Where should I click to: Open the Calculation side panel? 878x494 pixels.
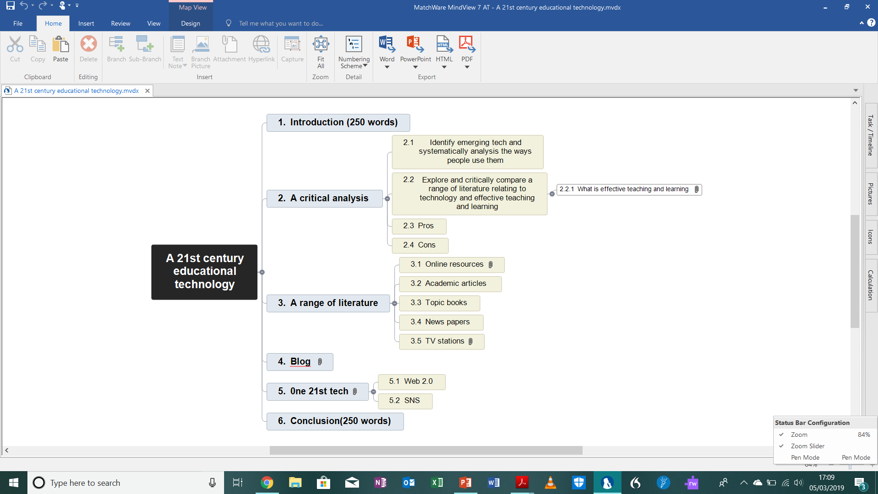(x=871, y=285)
